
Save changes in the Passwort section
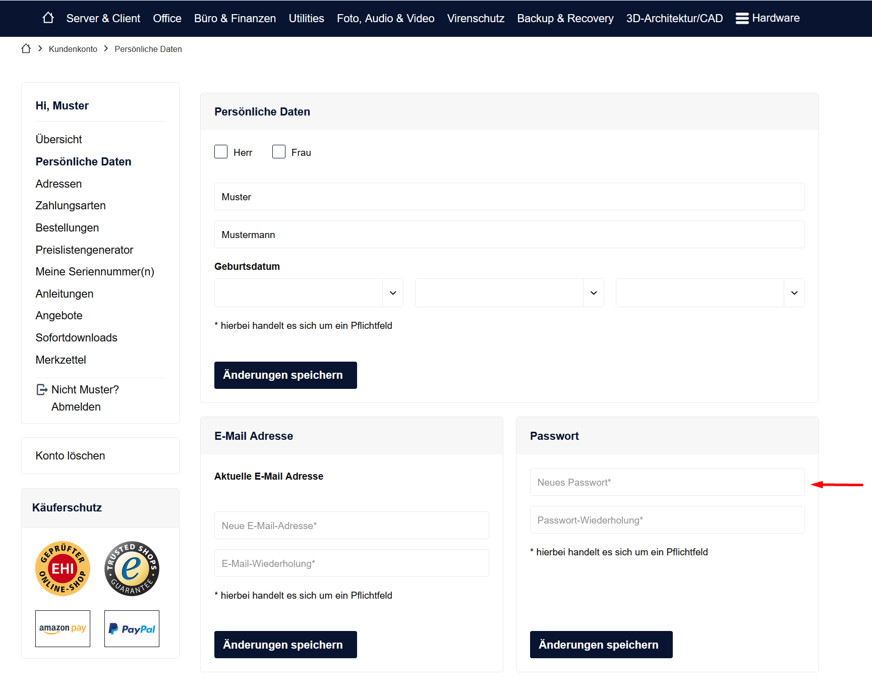tap(601, 645)
